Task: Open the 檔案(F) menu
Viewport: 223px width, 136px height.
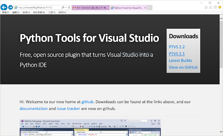Action: [x=6, y=13]
